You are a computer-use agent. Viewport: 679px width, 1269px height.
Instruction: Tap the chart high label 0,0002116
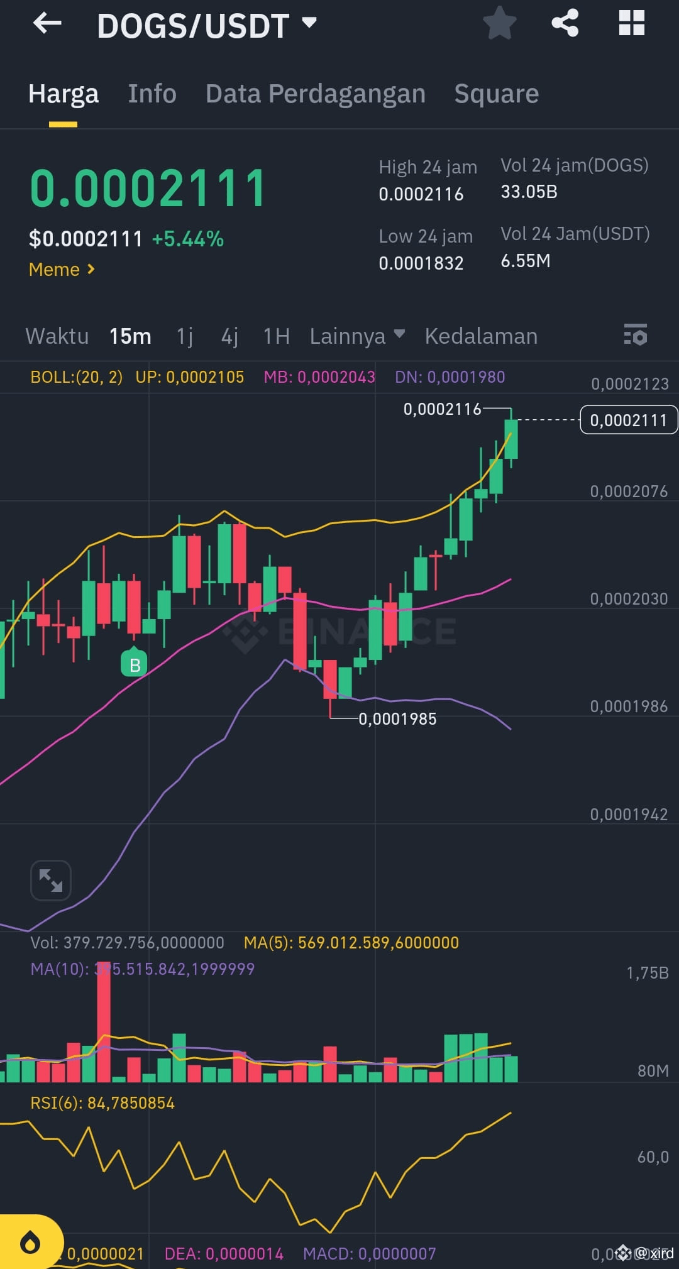443,409
